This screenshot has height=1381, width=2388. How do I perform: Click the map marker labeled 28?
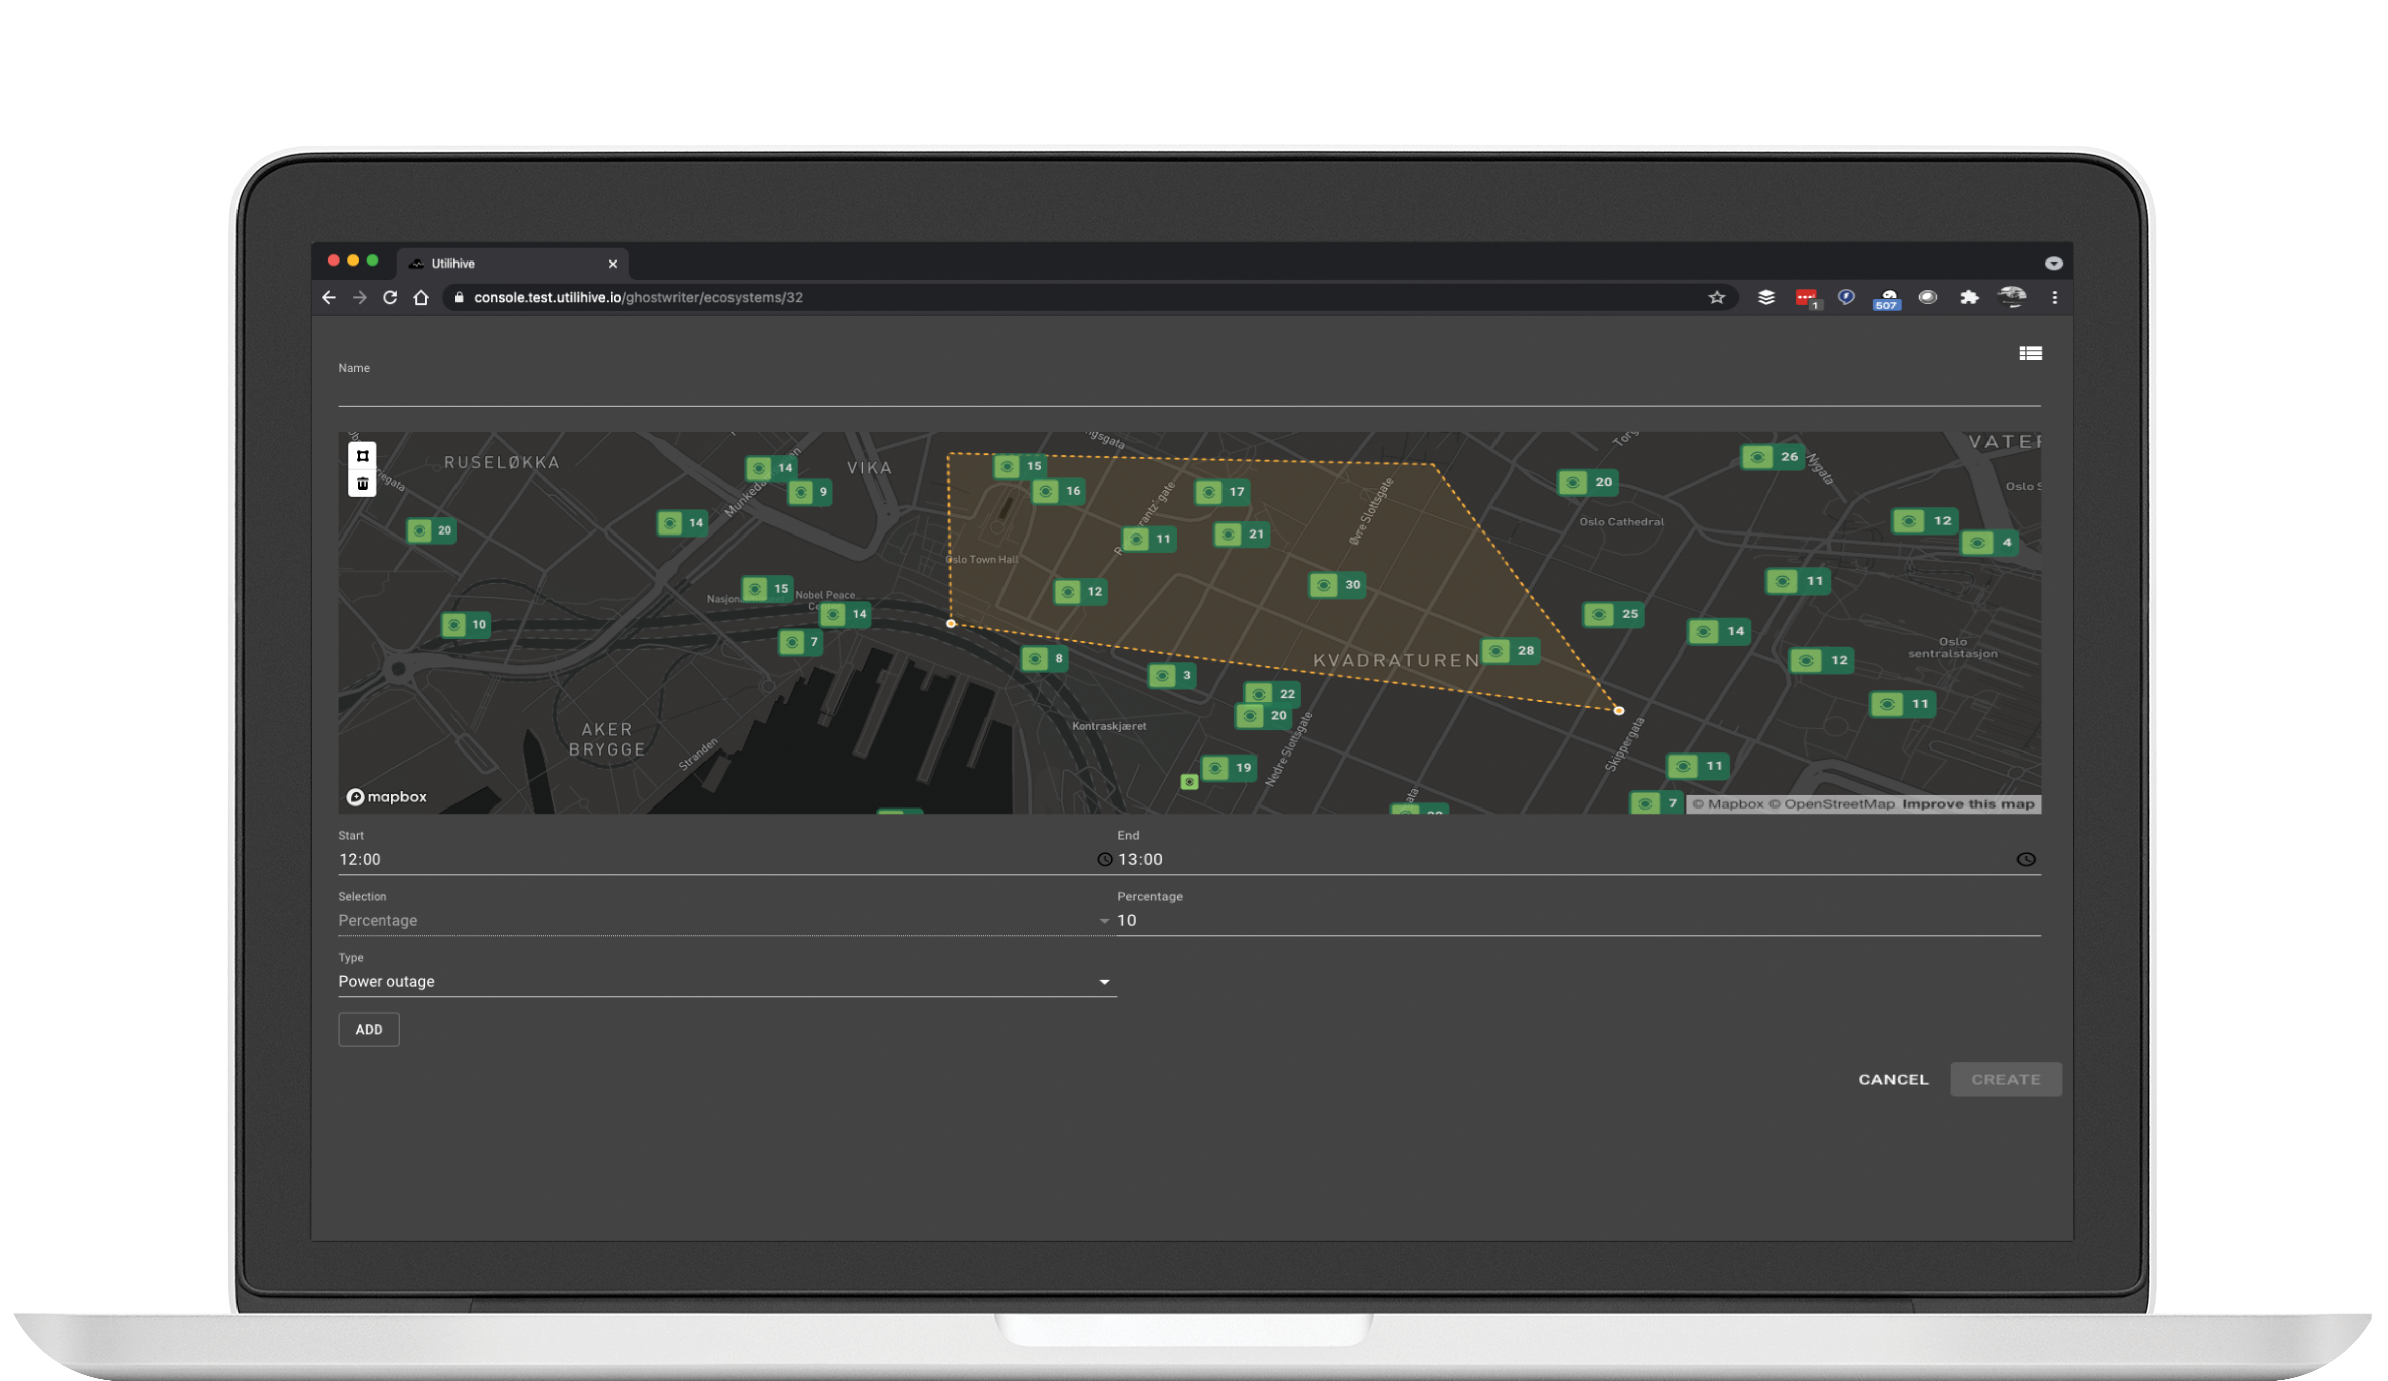tap(1510, 651)
